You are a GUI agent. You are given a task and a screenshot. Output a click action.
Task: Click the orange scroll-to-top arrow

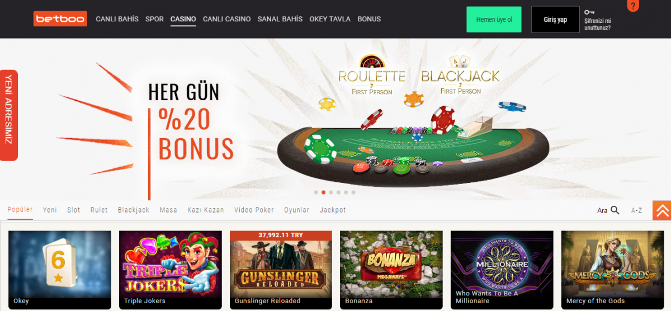tap(662, 210)
